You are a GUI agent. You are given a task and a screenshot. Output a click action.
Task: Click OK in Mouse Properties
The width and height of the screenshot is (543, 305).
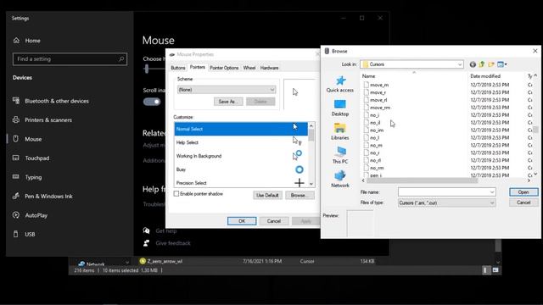coord(242,221)
